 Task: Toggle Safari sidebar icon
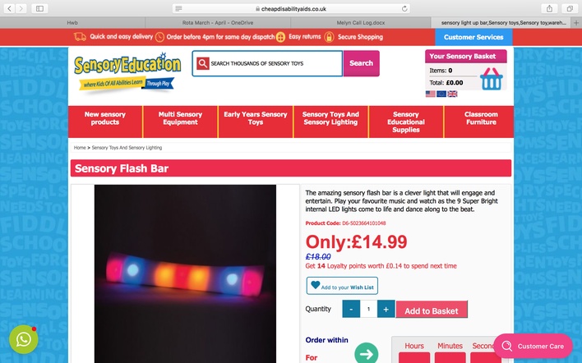point(39,8)
